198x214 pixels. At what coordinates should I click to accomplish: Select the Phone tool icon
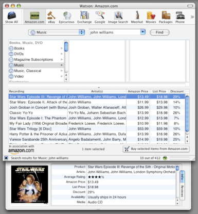180,17
